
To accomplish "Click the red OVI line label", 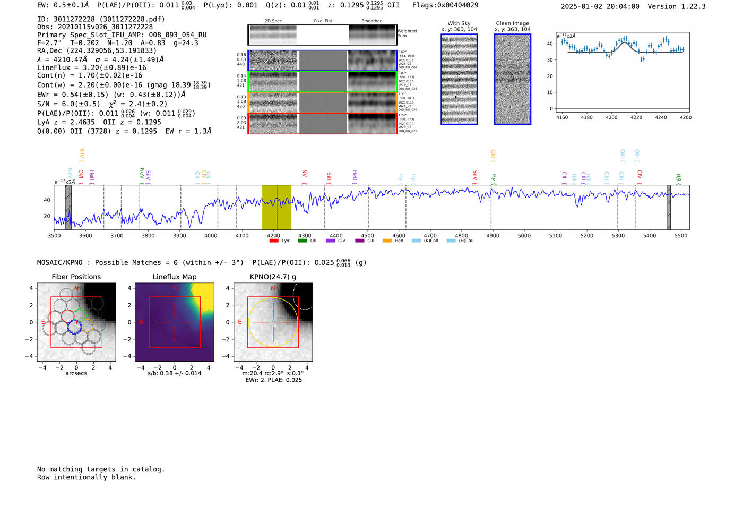I will tap(81, 177).
